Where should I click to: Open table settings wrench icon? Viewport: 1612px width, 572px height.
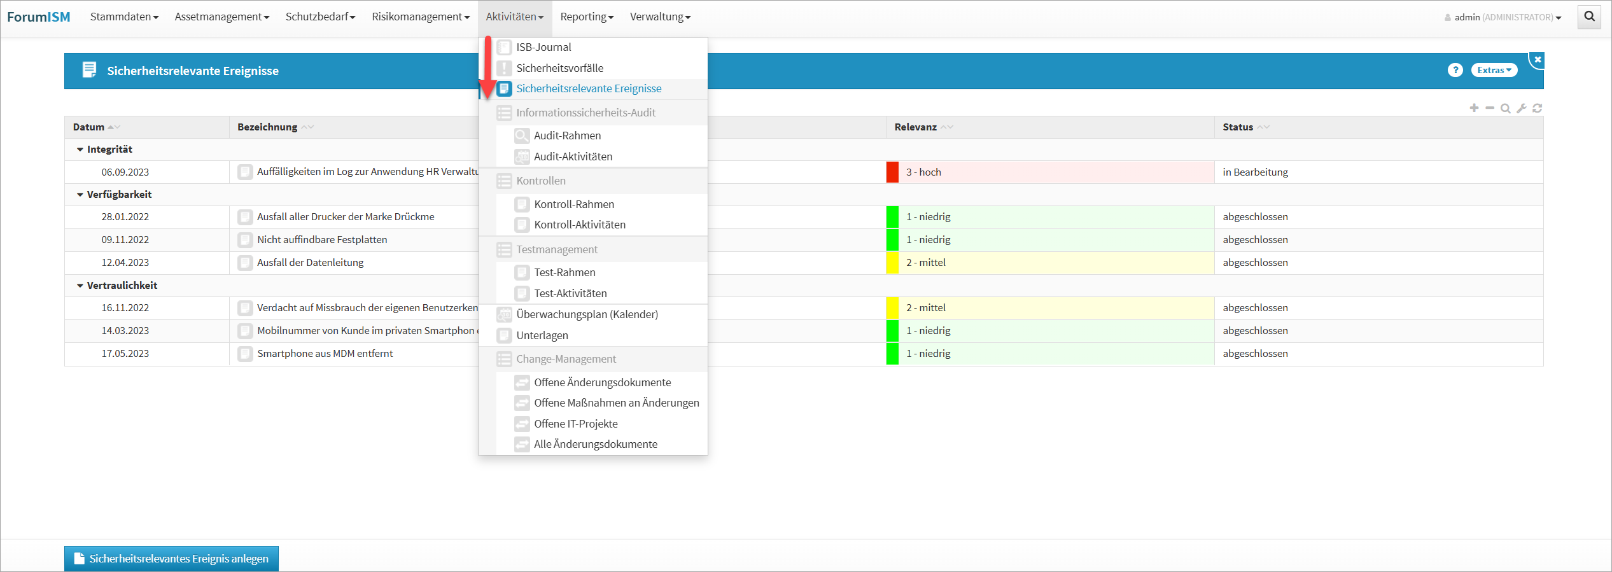(x=1521, y=108)
